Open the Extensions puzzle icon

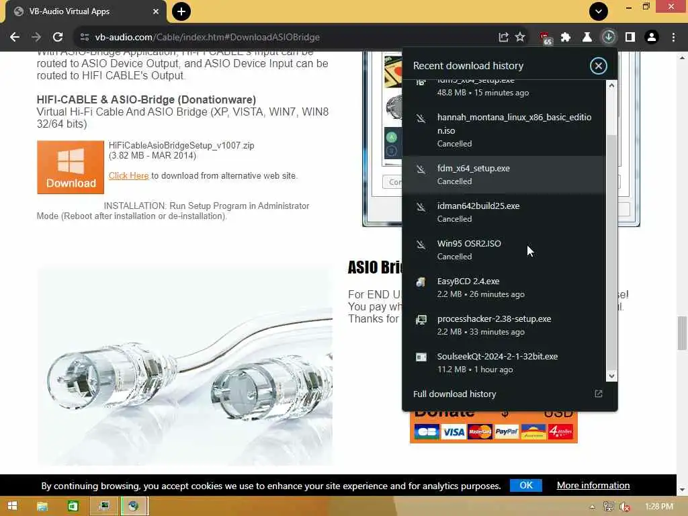point(566,38)
